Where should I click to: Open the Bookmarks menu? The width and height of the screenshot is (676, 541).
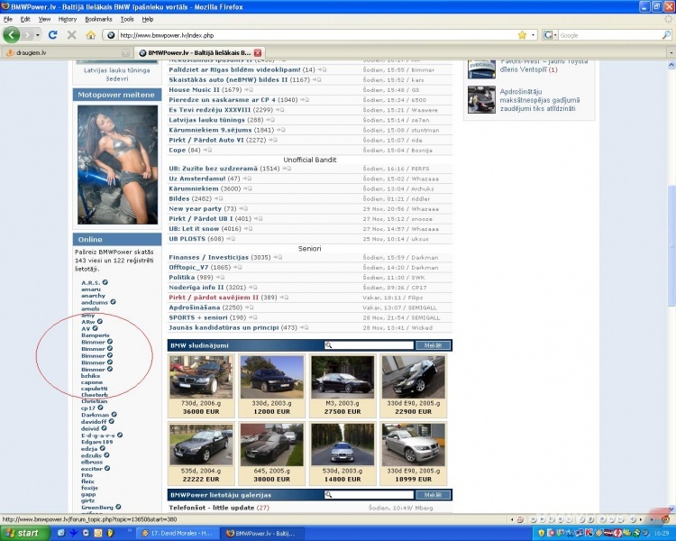pyautogui.click(x=98, y=19)
